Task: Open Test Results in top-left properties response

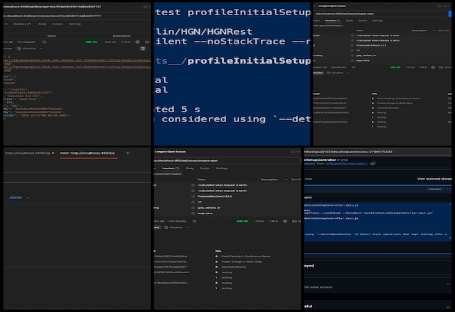Action: pos(26,42)
